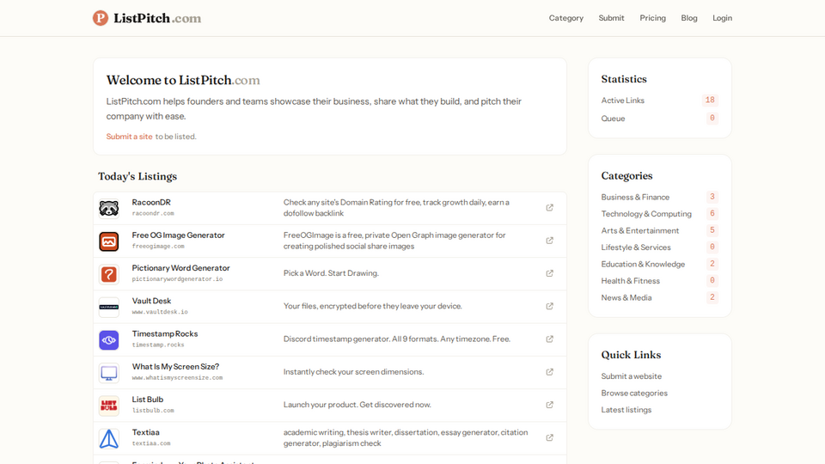Click the Free OG Image Generator icon
The image size is (825, 464).
coord(109,241)
